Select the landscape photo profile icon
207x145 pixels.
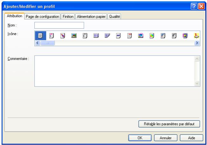tap(74, 36)
